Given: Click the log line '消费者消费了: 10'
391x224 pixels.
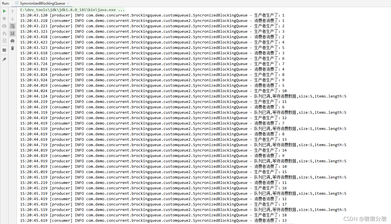Looking at the screenshot, I should 153,167.
